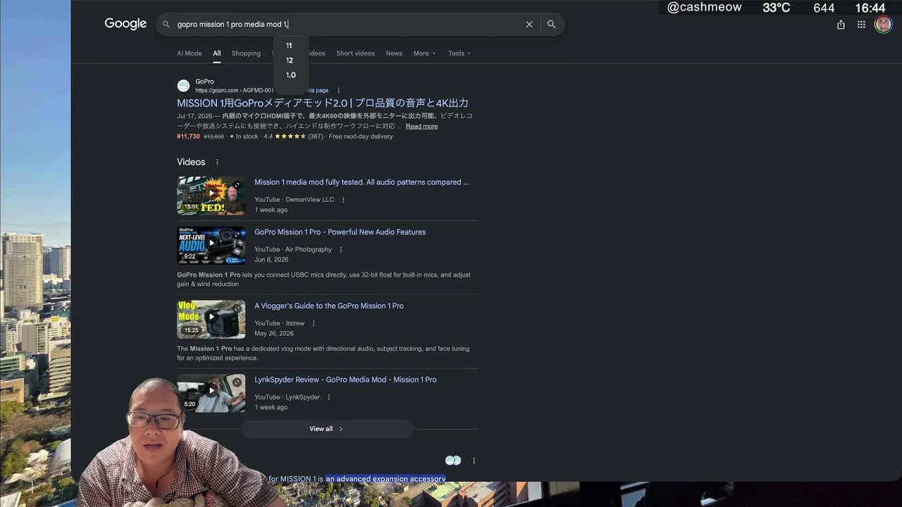Screen dimensions: 902x507
Task: Choose autocomplete suggestion 11
Action: pyautogui.click(x=289, y=46)
